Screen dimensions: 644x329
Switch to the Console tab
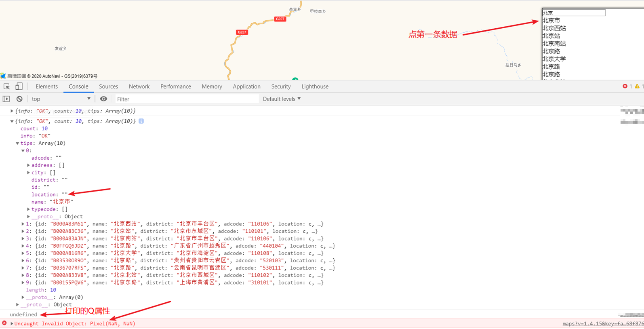[x=78, y=86]
